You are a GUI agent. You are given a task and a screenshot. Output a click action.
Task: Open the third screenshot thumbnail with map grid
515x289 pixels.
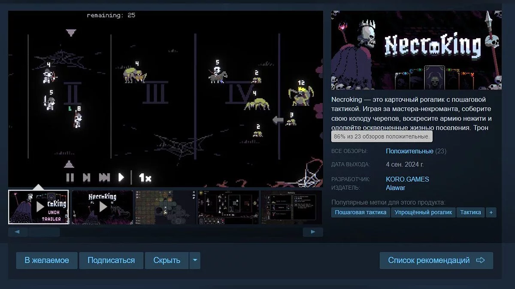point(165,207)
